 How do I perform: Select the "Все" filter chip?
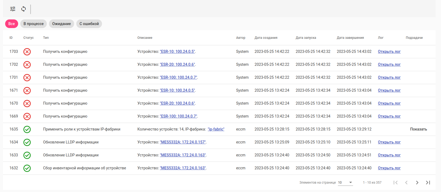(12, 24)
